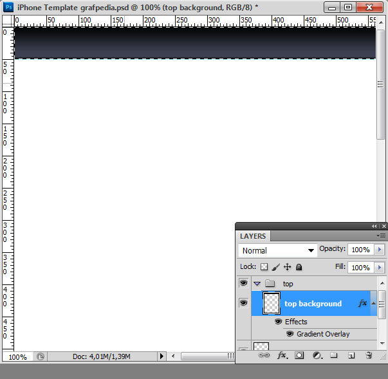Close the Layers panel

pos(383,226)
